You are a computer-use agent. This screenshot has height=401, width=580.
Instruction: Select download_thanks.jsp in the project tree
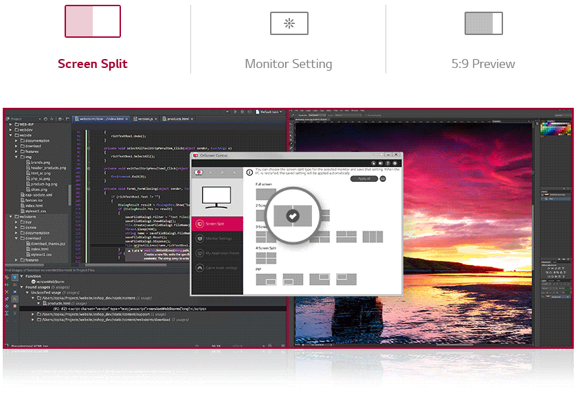pos(45,244)
